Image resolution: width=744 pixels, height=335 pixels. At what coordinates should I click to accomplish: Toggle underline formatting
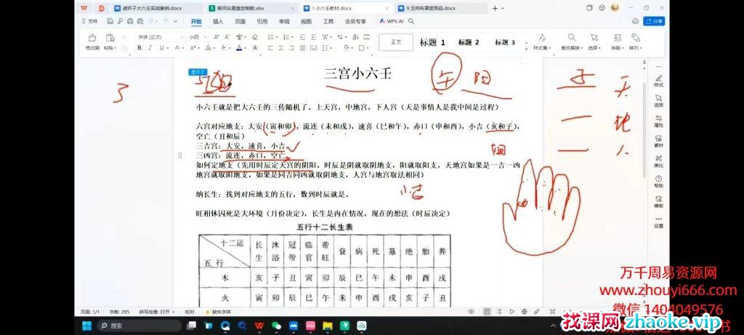pos(161,48)
